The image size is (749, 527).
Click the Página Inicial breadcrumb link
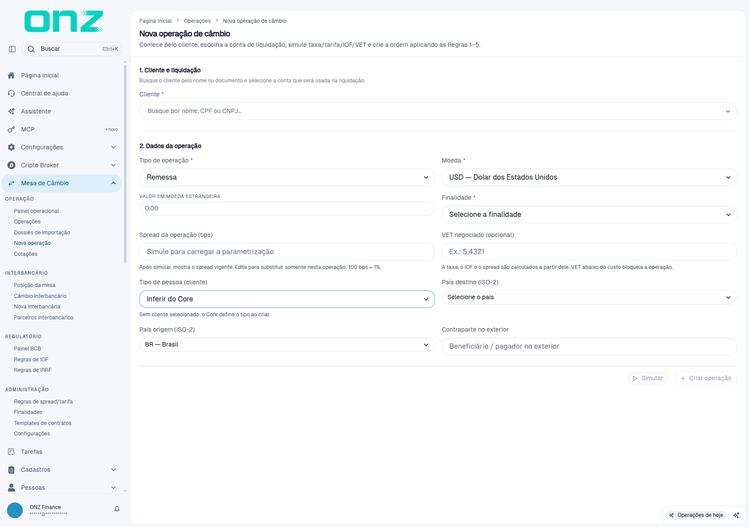pyautogui.click(x=155, y=21)
